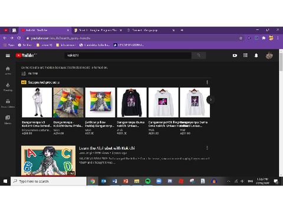Switch to the third browser tab with the yellow icon
This screenshot has width=283, height=212.
click(x=98, y=30)
